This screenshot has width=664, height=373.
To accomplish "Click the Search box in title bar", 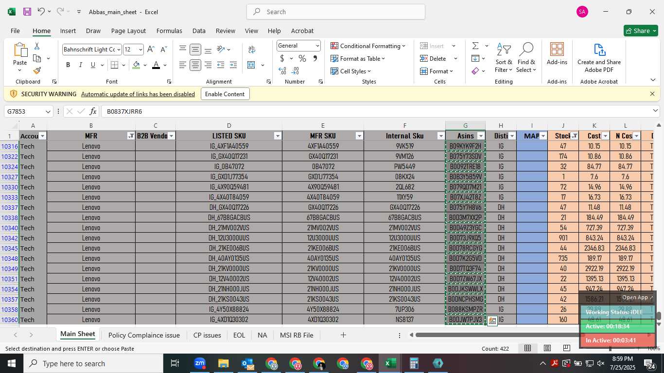I will pyautogui.click(x=336, y=12).
